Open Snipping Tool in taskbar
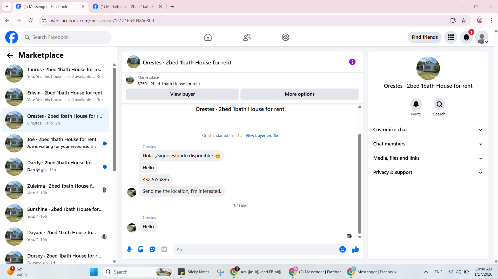 coord(220,272)
